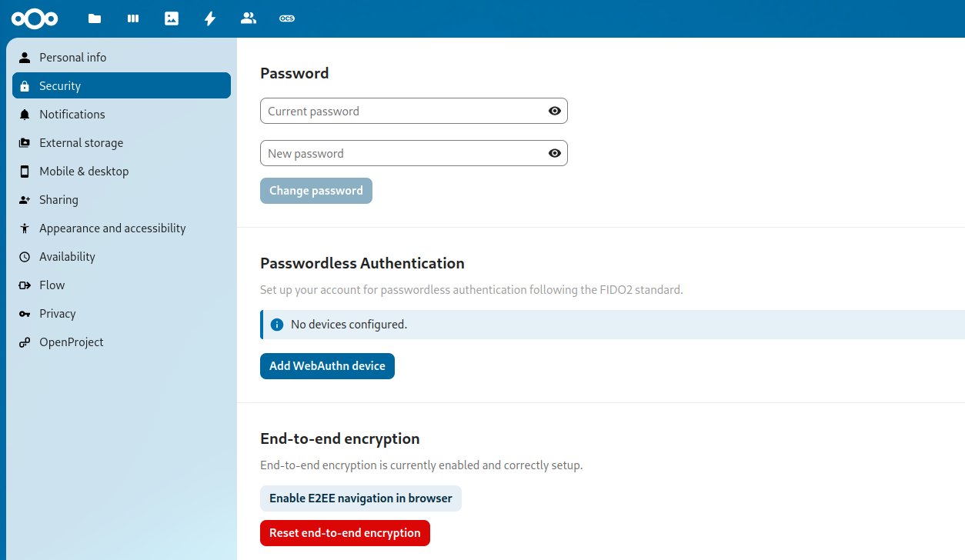
Task: Click the Change password button
Action: (316, 191)
